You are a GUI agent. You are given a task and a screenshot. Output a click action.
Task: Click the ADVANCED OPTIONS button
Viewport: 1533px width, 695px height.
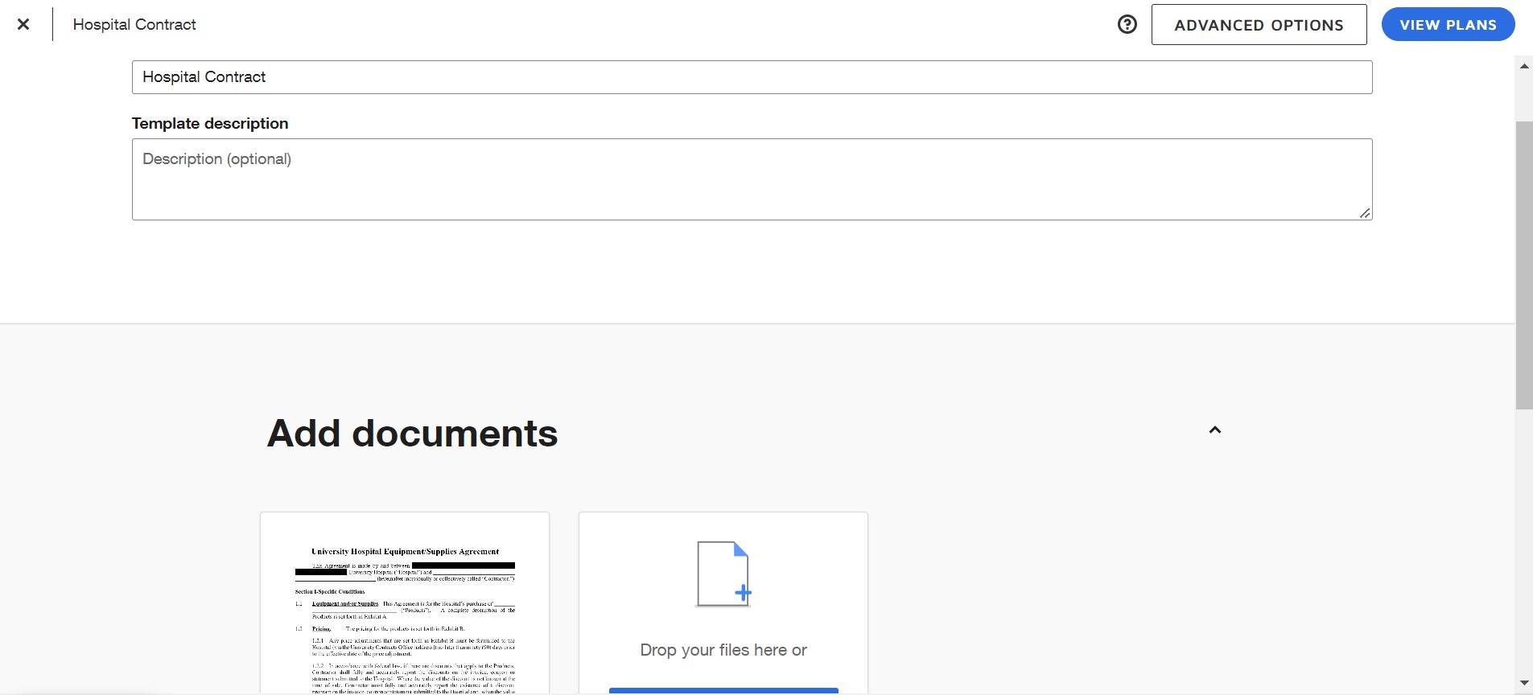tap(1259, 25)
